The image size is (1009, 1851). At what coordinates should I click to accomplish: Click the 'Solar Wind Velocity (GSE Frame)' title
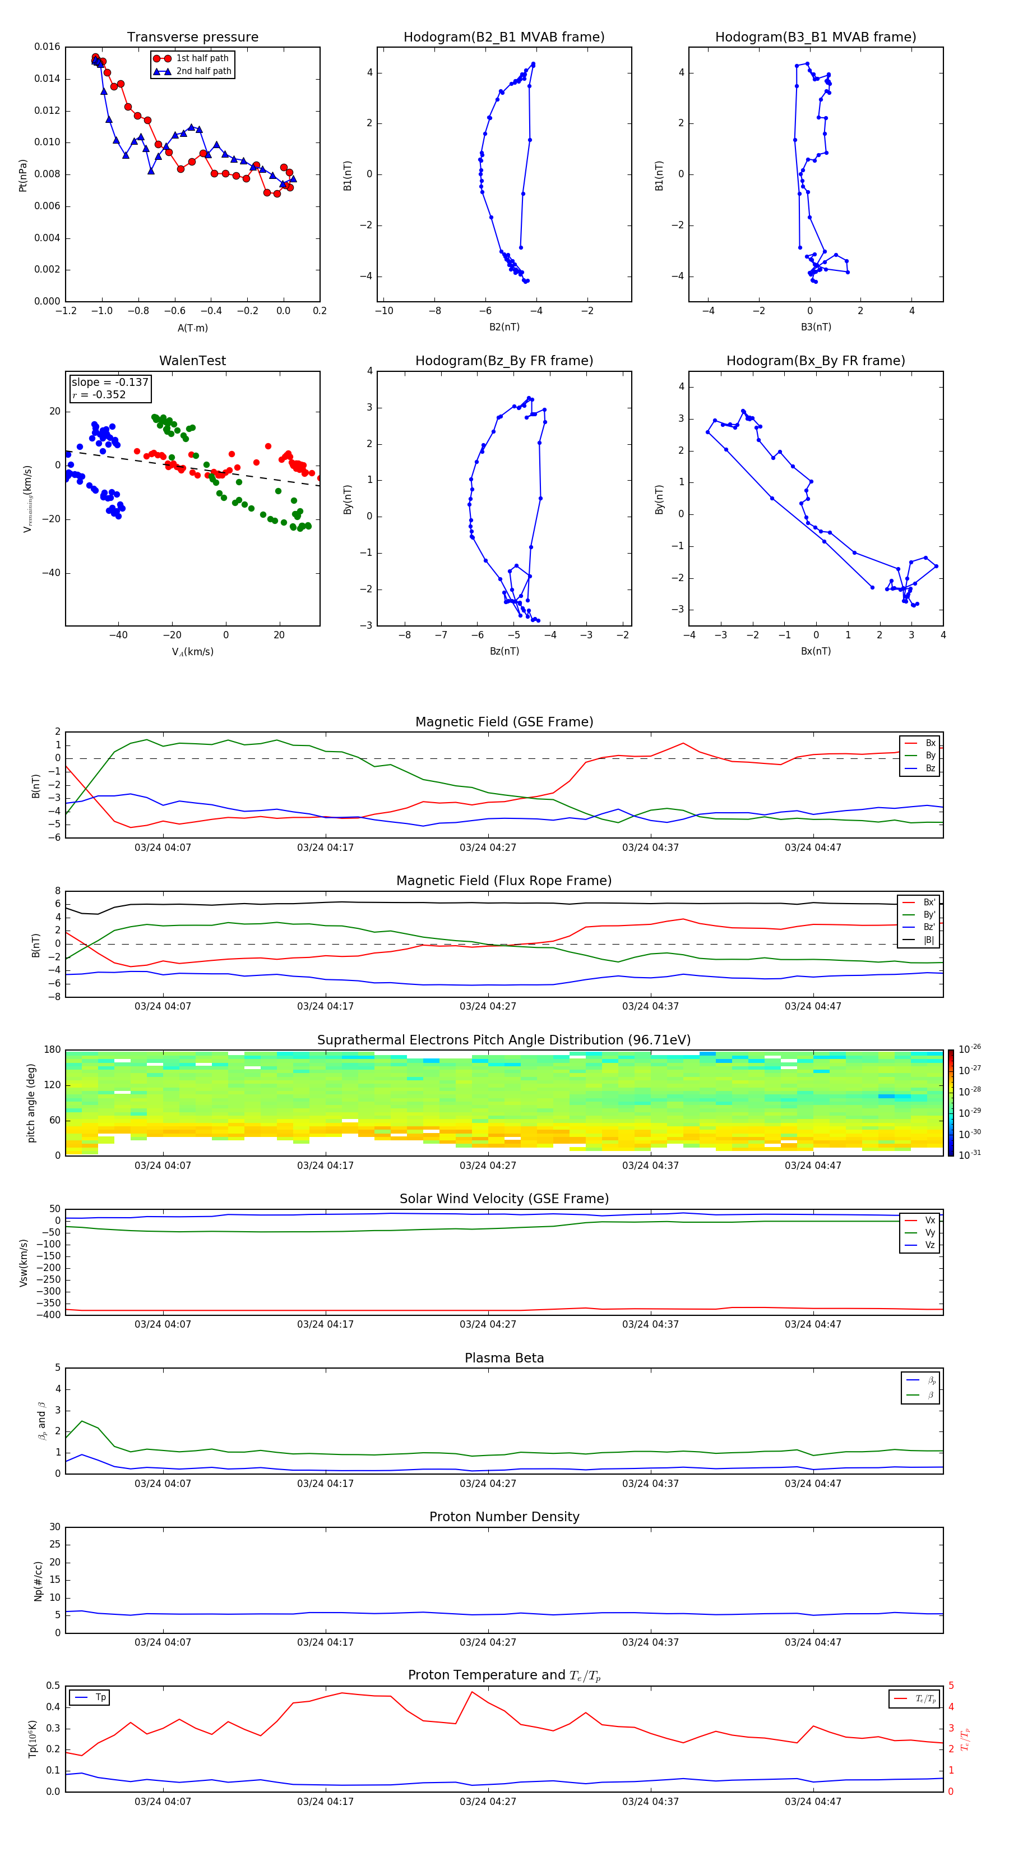click(x=504, y=1199)
